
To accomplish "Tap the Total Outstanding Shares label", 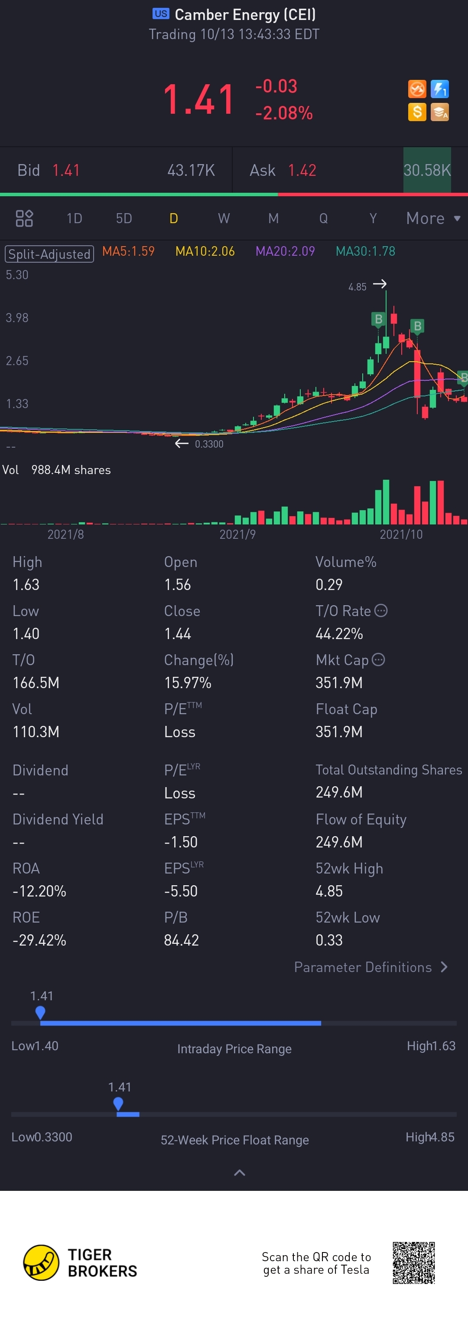I will pyautogui.click(x=389, y=770).
